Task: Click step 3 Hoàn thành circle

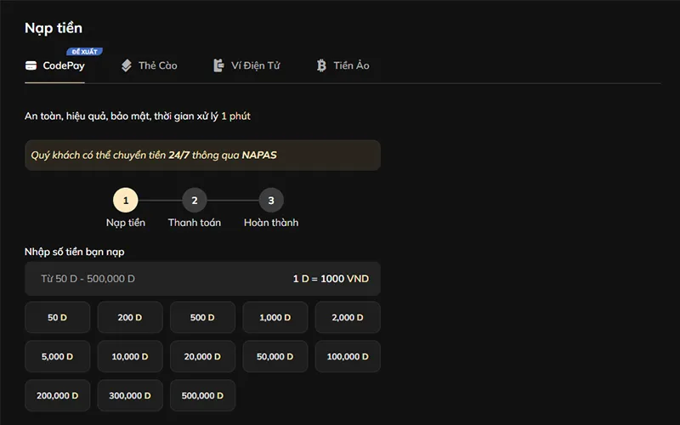Action: coord(271,201)
